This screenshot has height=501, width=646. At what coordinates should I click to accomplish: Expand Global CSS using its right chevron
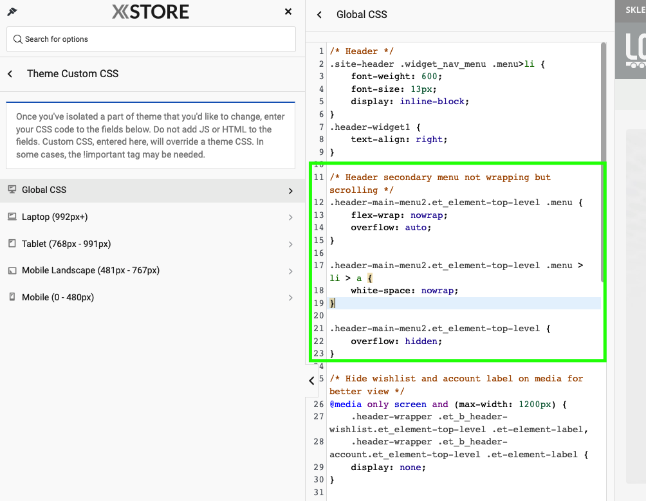(x=290, y=191)
